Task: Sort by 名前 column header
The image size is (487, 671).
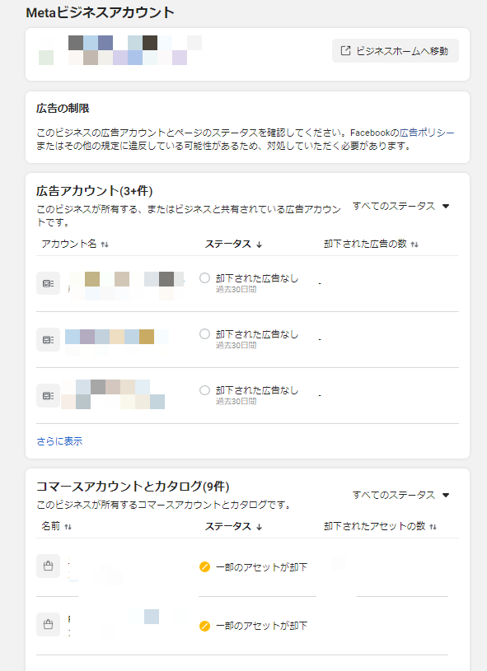Action: coord(56,526)
